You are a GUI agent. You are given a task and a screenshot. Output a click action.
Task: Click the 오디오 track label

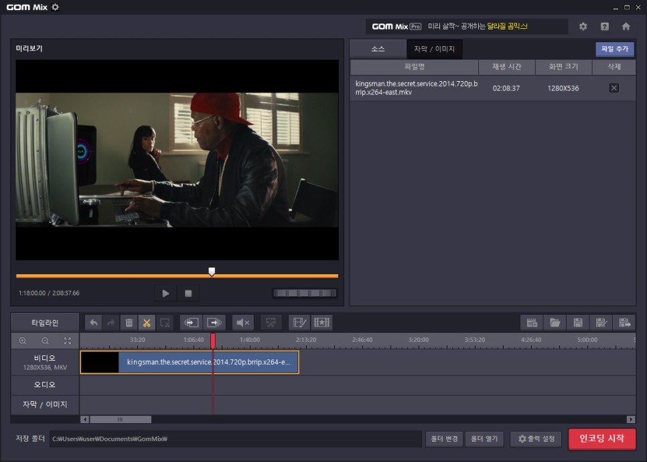click(x=45, y=385)
